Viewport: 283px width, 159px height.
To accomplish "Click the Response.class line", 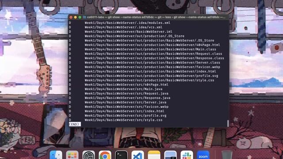I will click(154, 58).
